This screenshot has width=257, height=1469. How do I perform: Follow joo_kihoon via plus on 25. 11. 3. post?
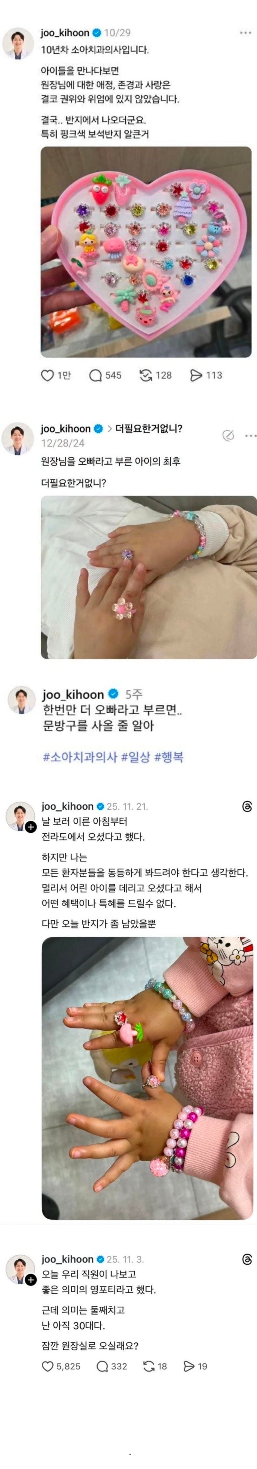click(x=31, y=1280)
